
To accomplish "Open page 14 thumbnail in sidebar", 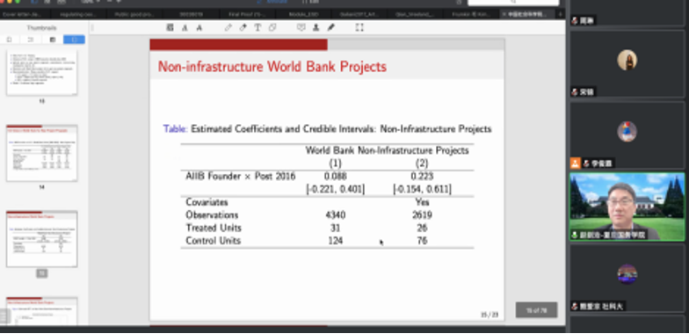I will (x=42, y=153).
